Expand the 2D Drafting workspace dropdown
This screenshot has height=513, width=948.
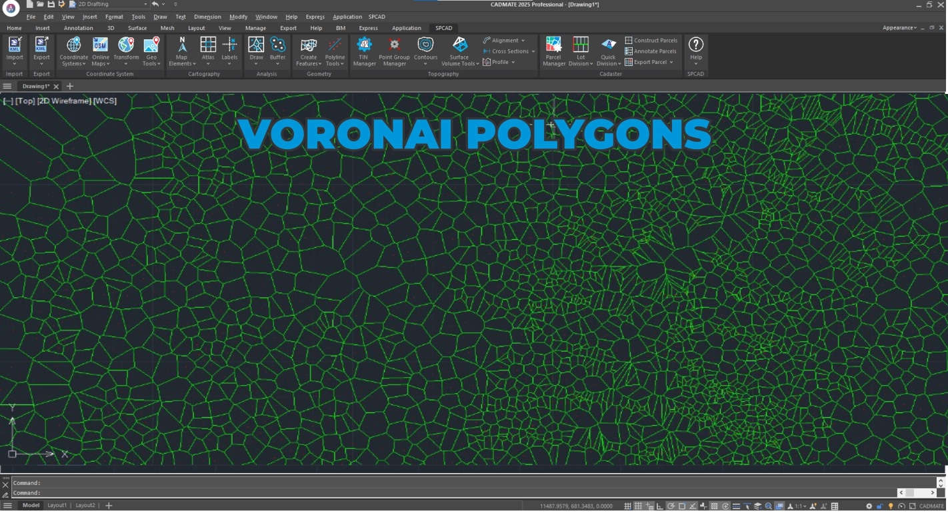(145, 4)
